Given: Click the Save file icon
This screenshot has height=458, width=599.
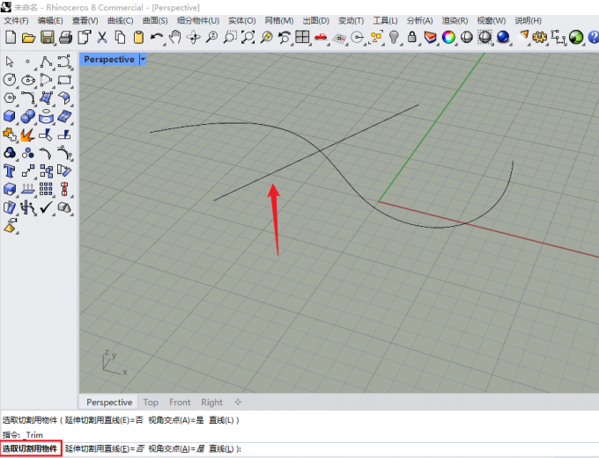Looking at the screenshot, I should point(47,38).
